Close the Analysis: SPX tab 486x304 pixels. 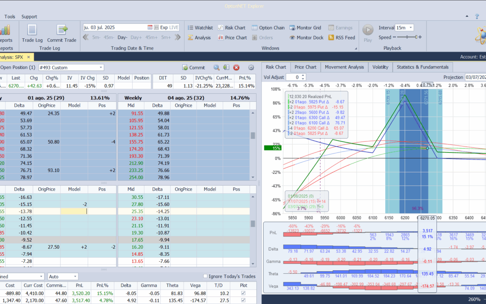click(x=28, y=57)
